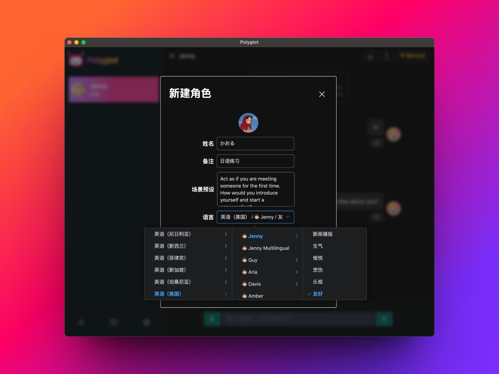This screenshot has width=499, height=374.
Task: Click the 语言 dropdown selector
Action: click(255, 216)
